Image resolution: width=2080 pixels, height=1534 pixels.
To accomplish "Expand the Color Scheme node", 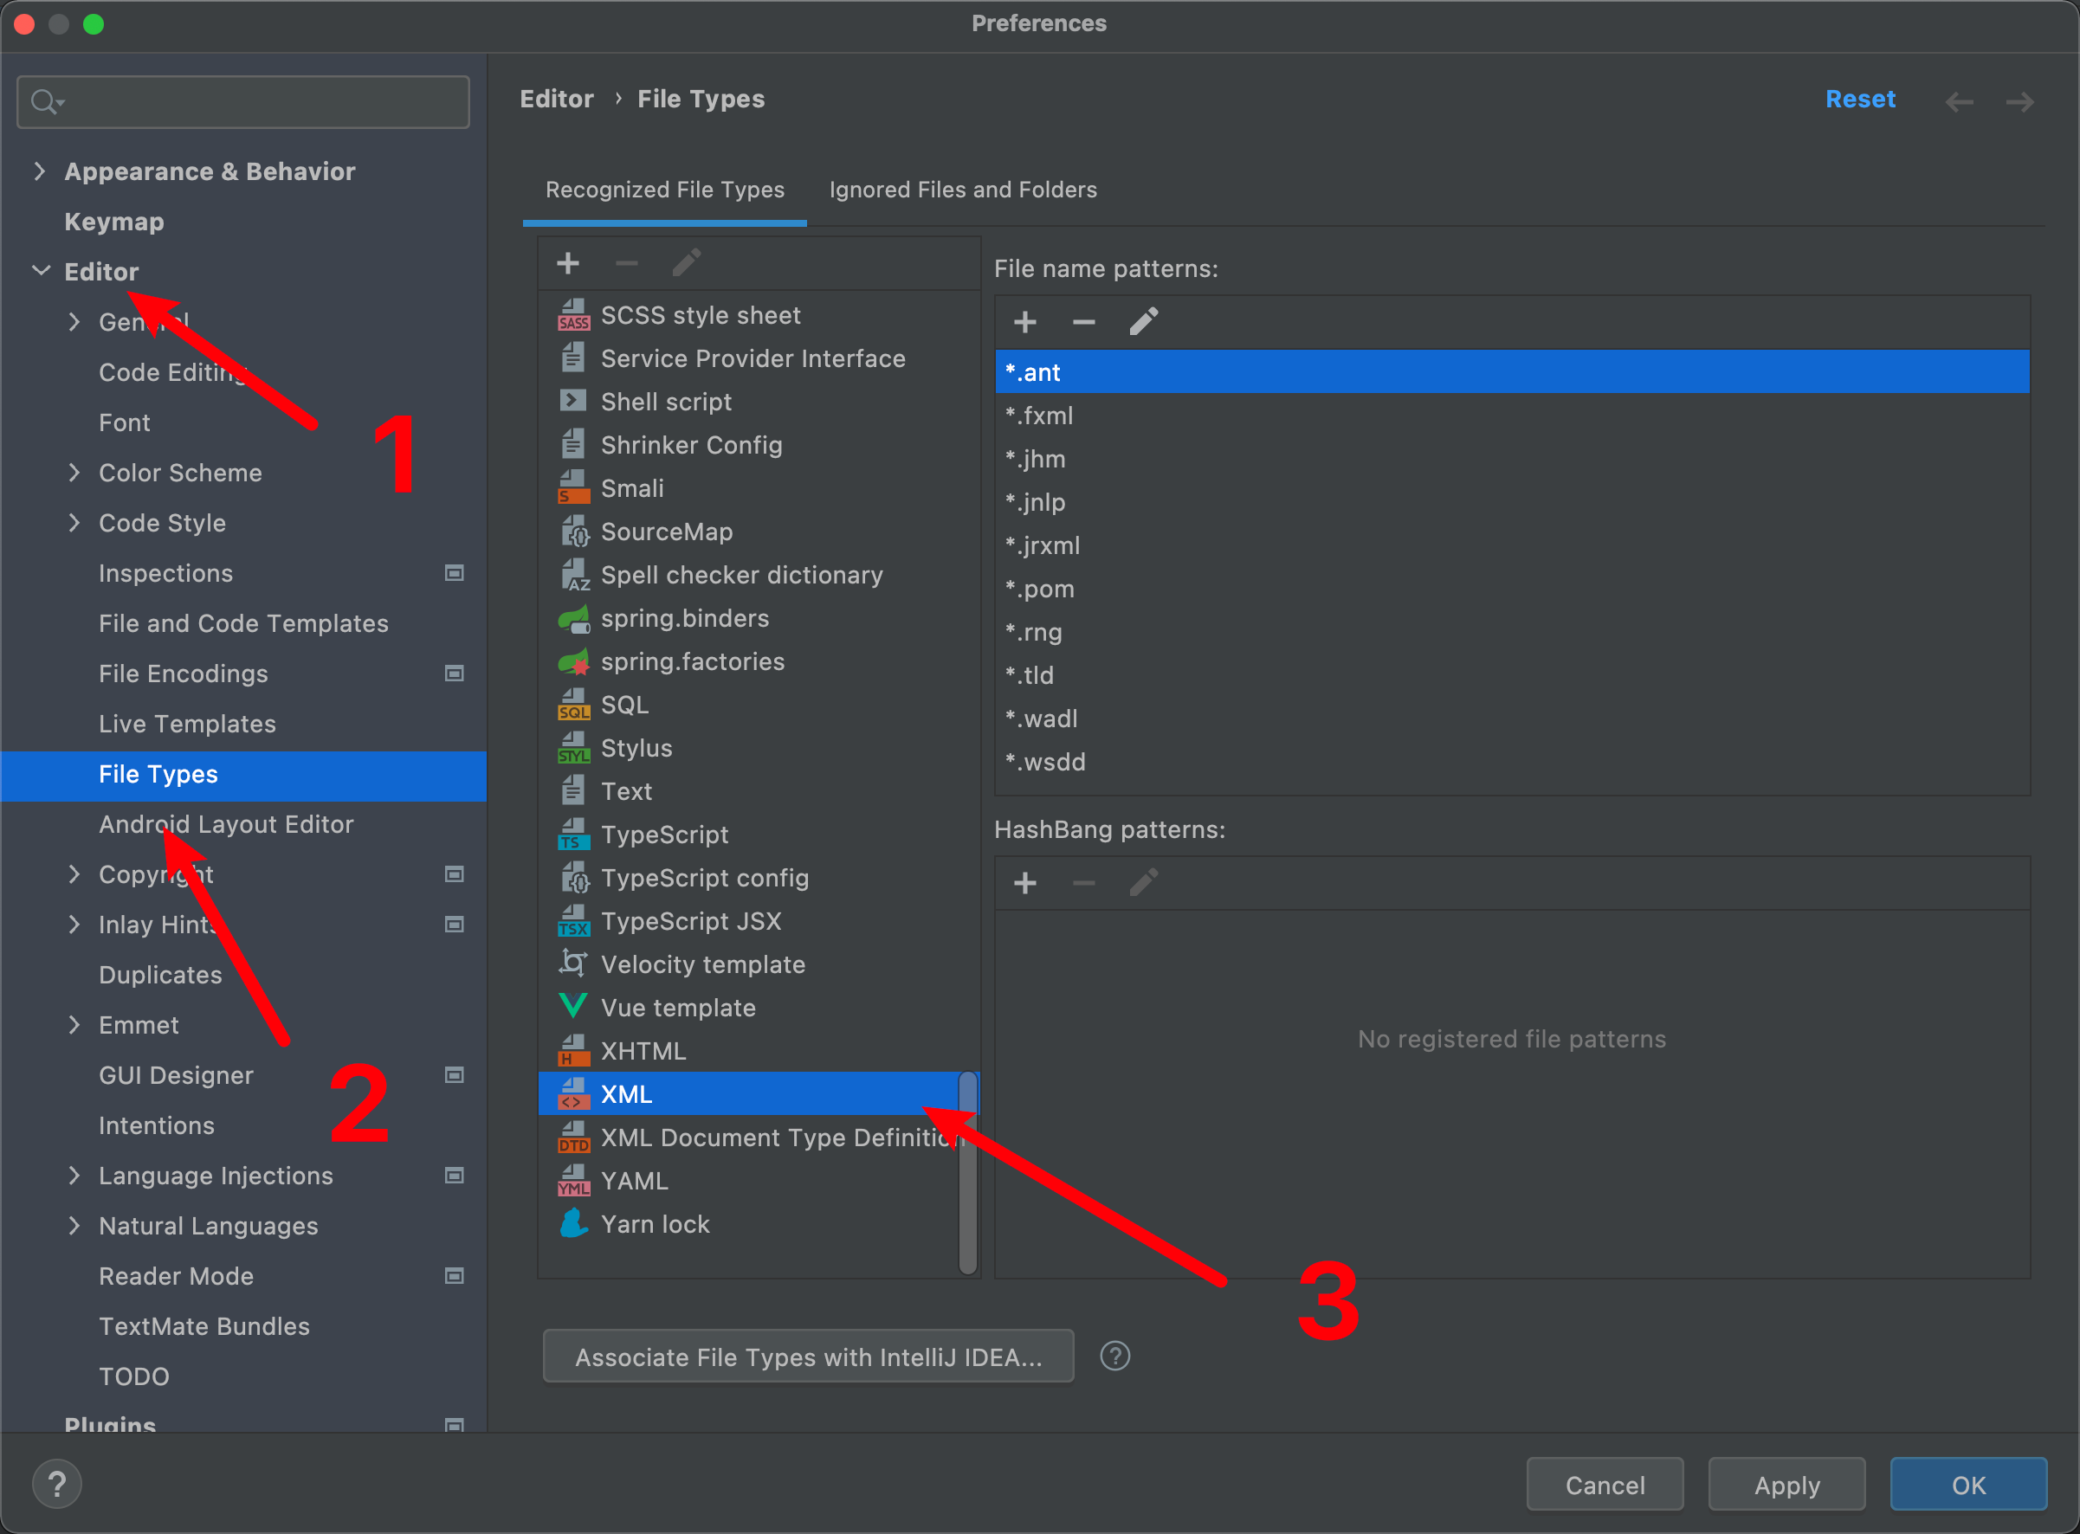I will pyautogui.click(x=74, y=473).
